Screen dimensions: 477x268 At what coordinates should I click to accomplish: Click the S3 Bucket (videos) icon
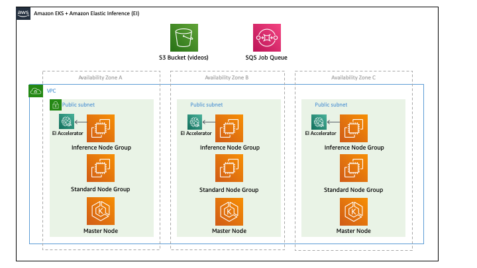click(x=184, y=38)
